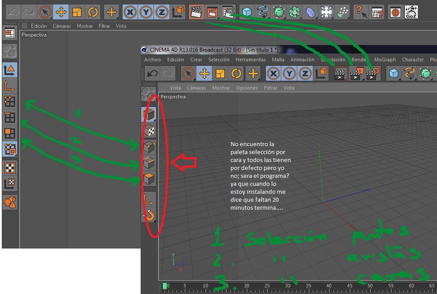Select Polygons mode in front window sidebar
Viewport: 437px width, 294px height.
point(149,179)
